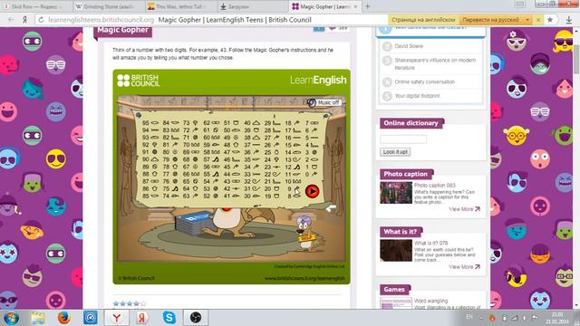Click the Online dictionary search field
This screenshot has height=326, width=580.
pyautogui.click(x=403, y=139)
